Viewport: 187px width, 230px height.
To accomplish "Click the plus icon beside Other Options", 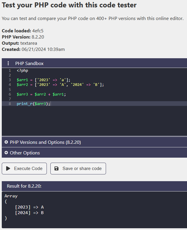I will 6,153.
